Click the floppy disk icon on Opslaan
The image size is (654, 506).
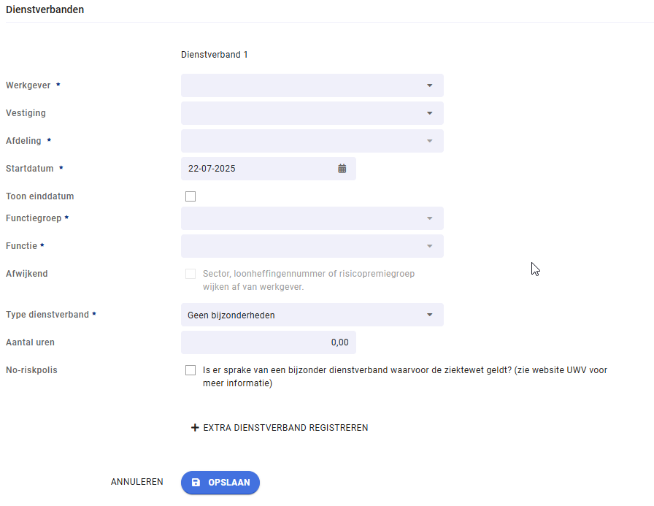[196, 482]
